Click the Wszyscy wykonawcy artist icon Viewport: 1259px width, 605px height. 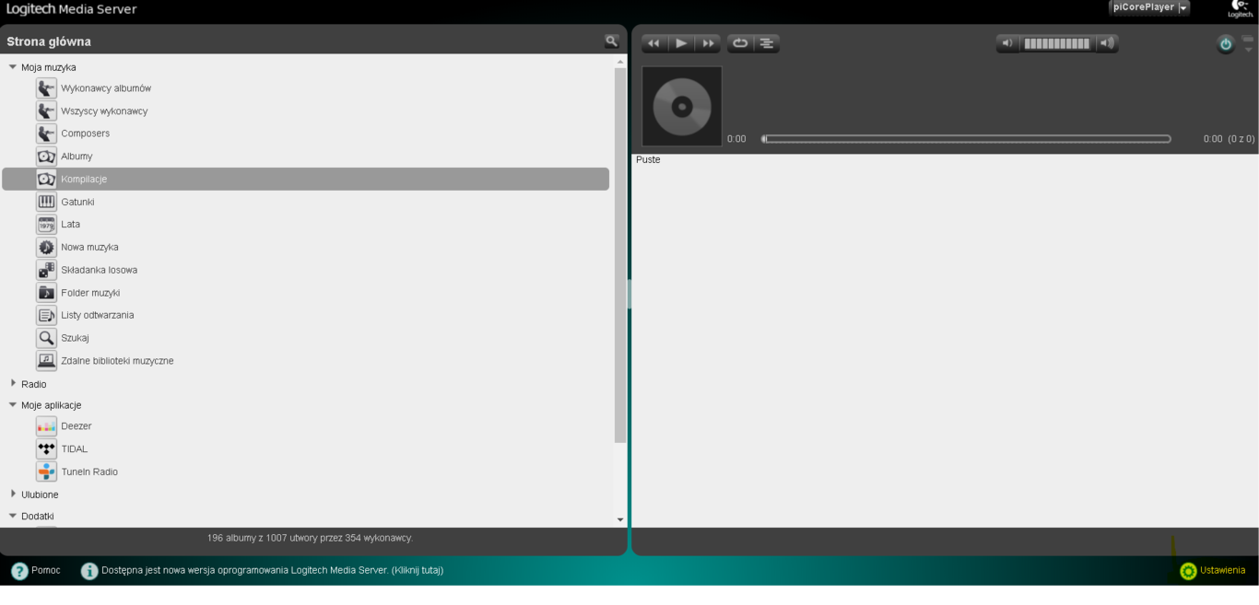click(x=46, y=111)
